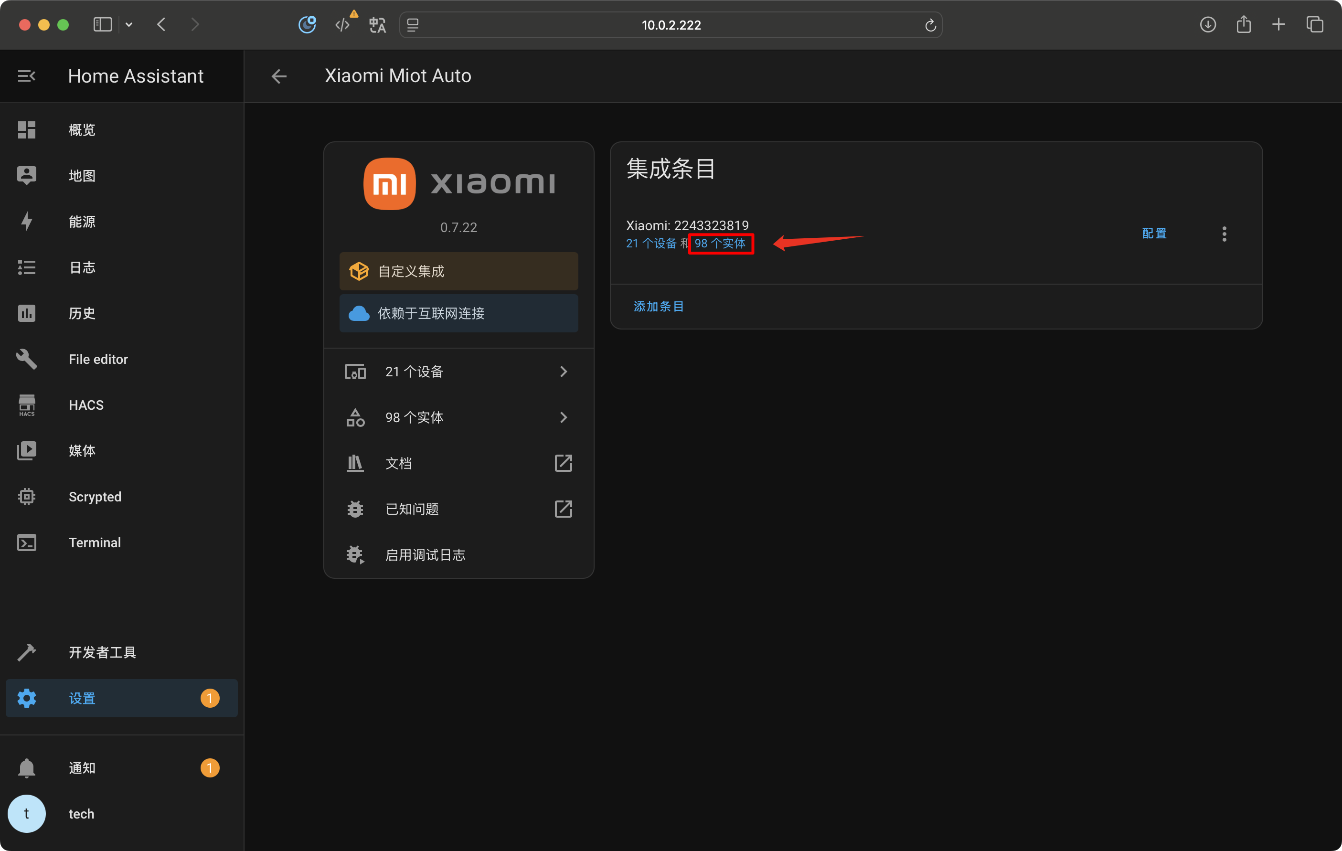Open the 地图 map icon

[x=26, y=176]
